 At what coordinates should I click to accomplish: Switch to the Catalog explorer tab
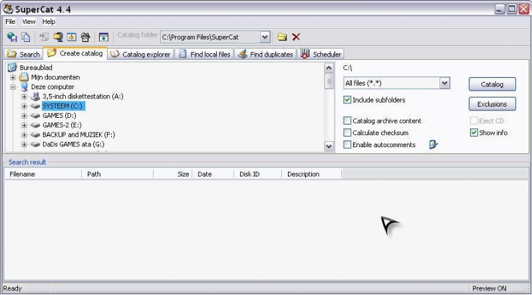tap(140, 54)
